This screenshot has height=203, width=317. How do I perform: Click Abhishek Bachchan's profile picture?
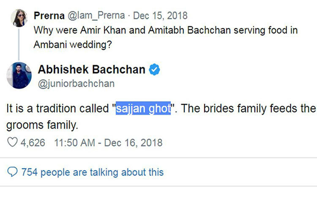(x=19, y=75)
